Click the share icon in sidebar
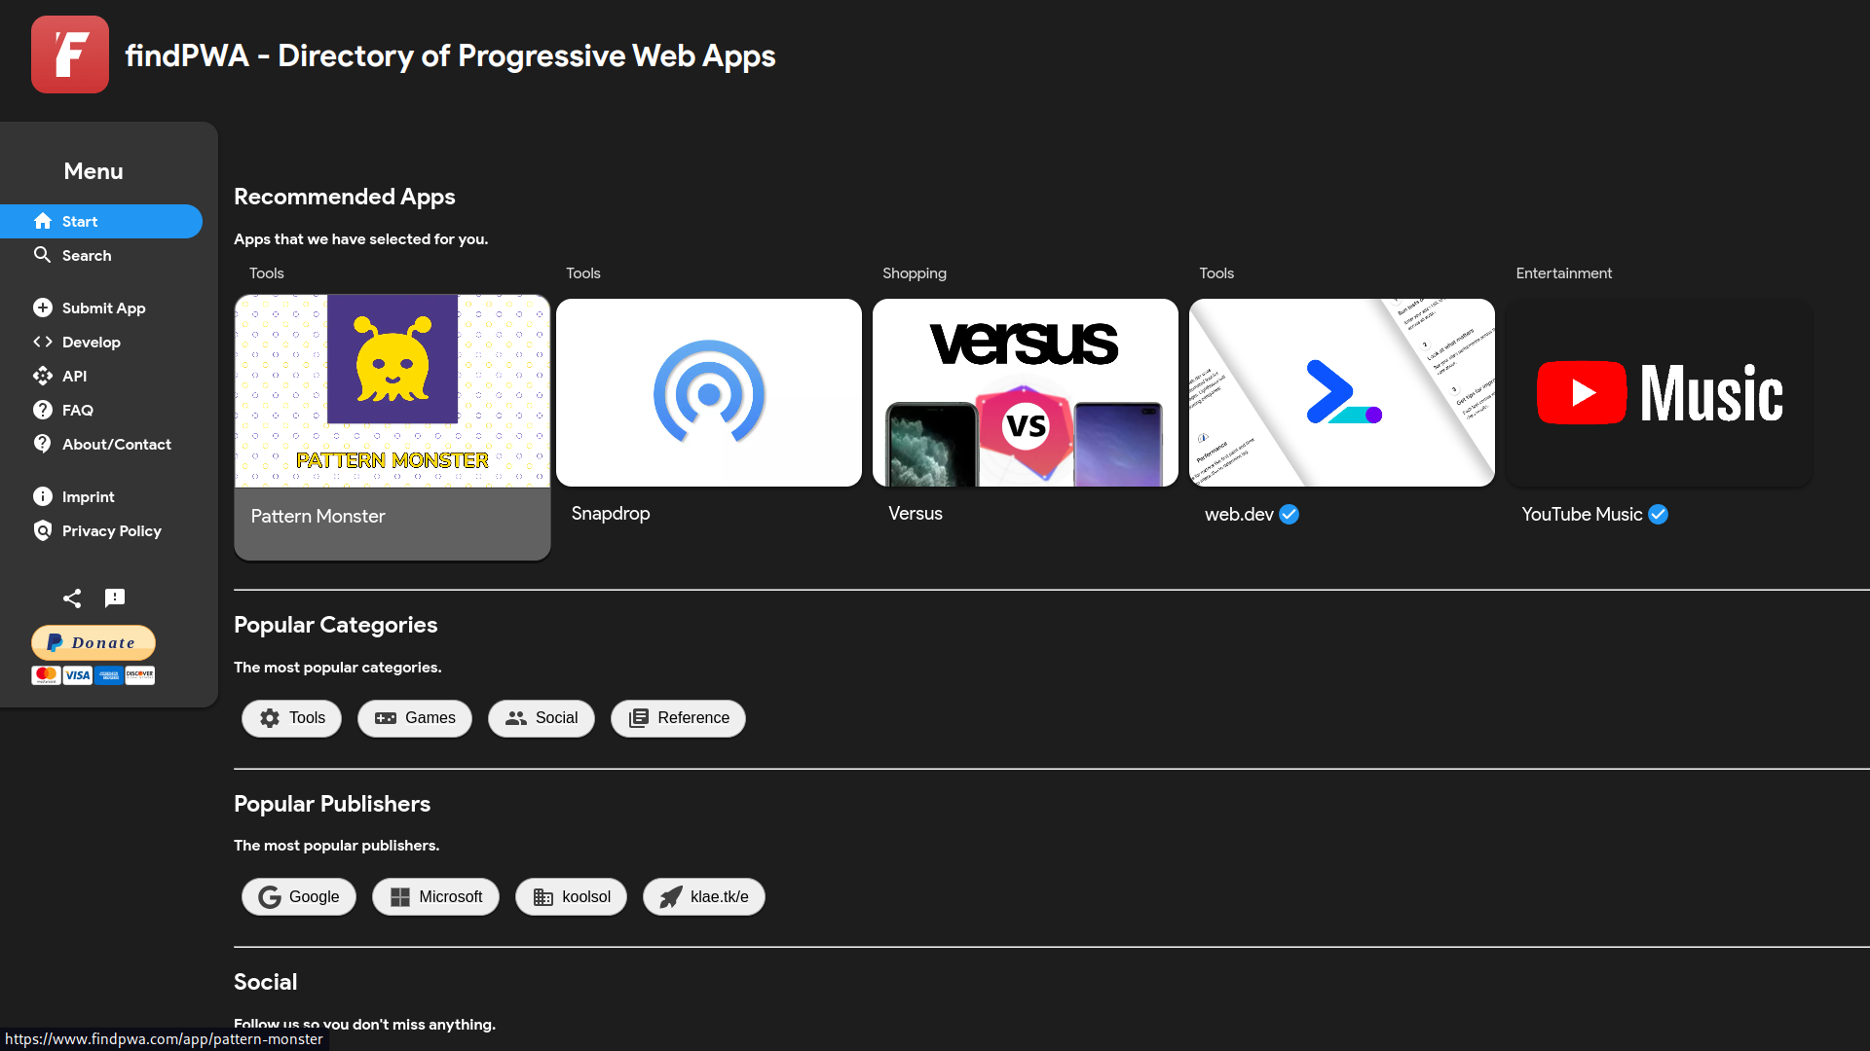The width and height of the screenshot is (1870, 1051). coord(72,598)
